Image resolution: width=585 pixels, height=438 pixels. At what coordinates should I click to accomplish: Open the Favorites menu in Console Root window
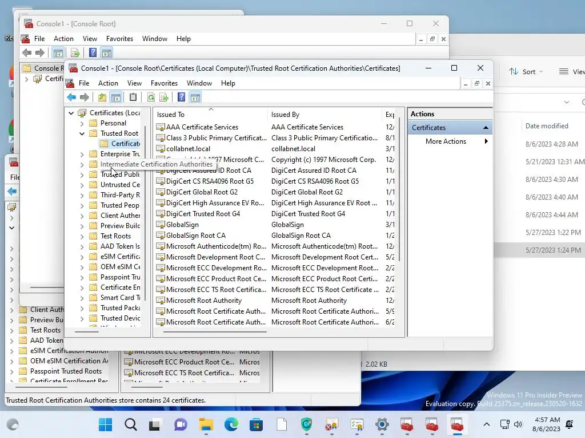tap(119, 39)
